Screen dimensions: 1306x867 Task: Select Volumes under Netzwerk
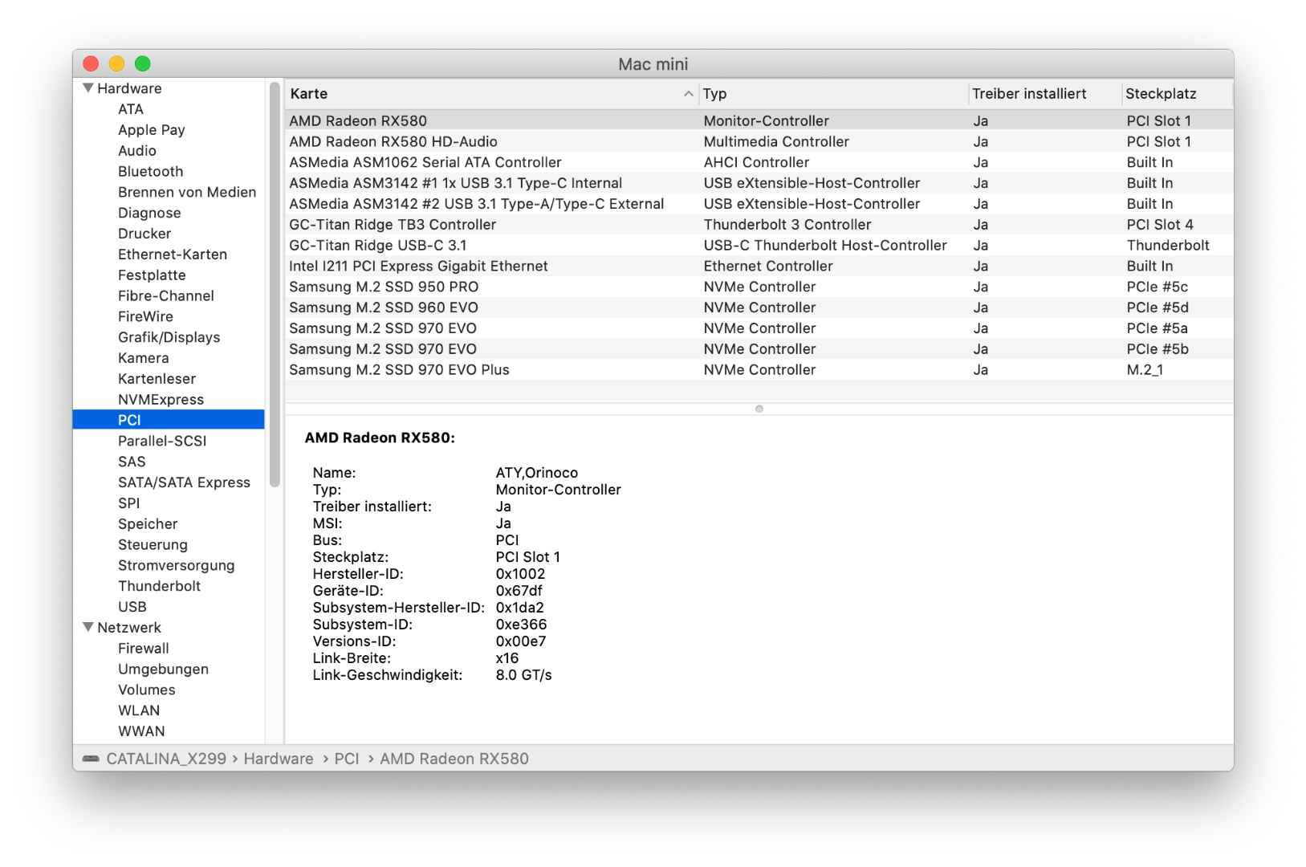(x=147, y=690)
